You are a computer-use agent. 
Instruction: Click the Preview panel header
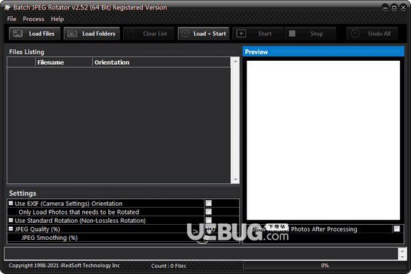click(x=323, y=52)
